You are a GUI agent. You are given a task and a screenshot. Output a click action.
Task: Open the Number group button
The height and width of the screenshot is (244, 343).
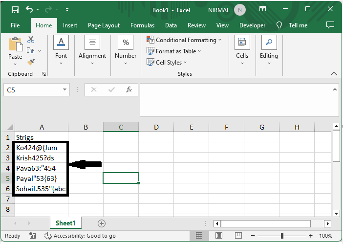[126, 50]
